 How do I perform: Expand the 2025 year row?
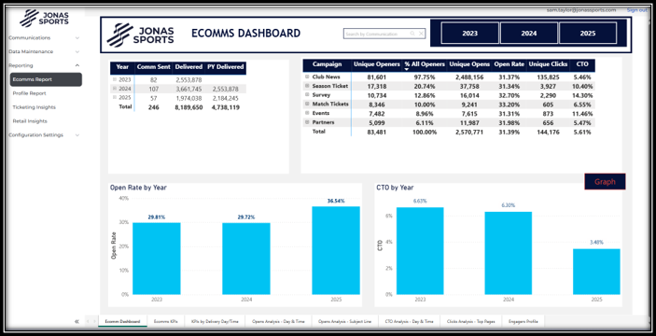[115, 98]
